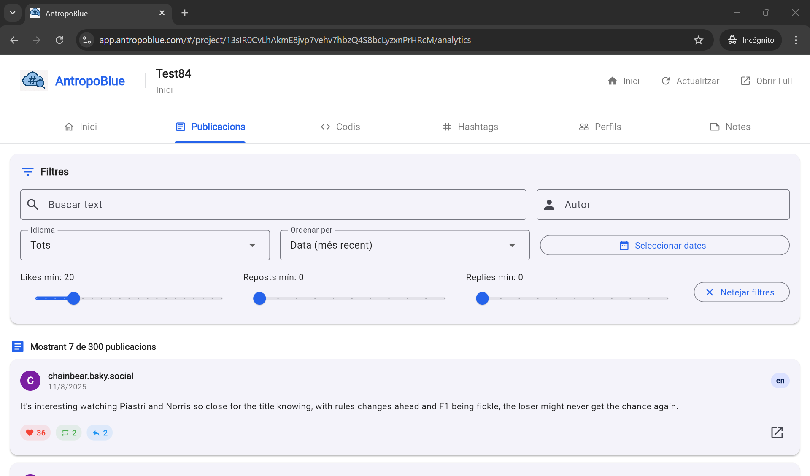Click the AntropoBlue cloud logo icon
The height and width of the screenshot is (476, 810).
[x=34, y=80]
